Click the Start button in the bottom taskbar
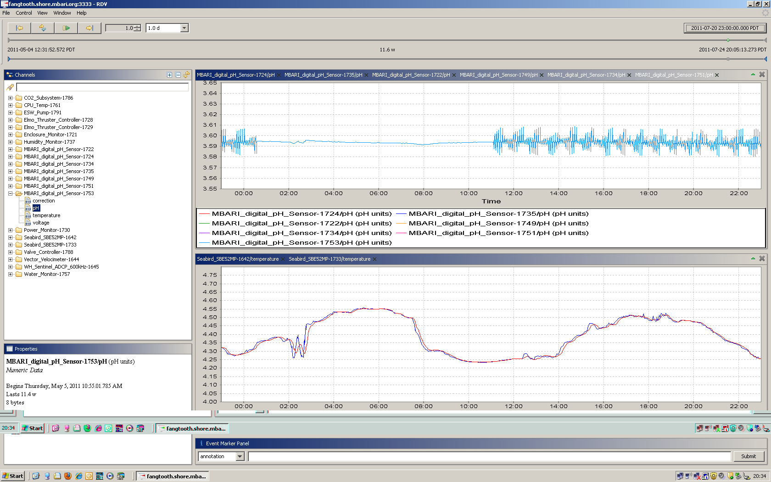771x482 pixels. 13,476
